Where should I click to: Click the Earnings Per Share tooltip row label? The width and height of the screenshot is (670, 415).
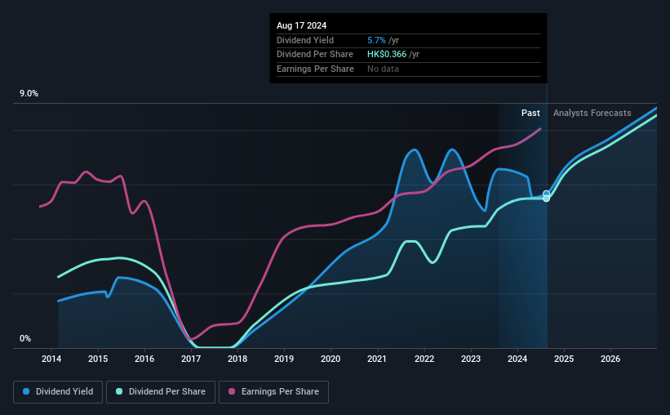(315, 69)
